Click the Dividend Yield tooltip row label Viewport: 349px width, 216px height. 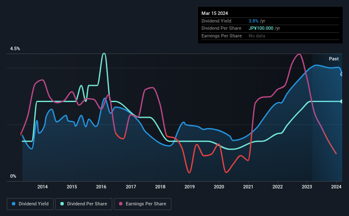216,21
